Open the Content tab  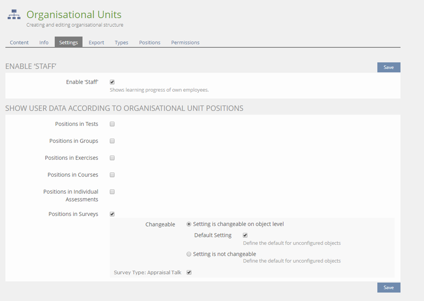tap(19, 42)
